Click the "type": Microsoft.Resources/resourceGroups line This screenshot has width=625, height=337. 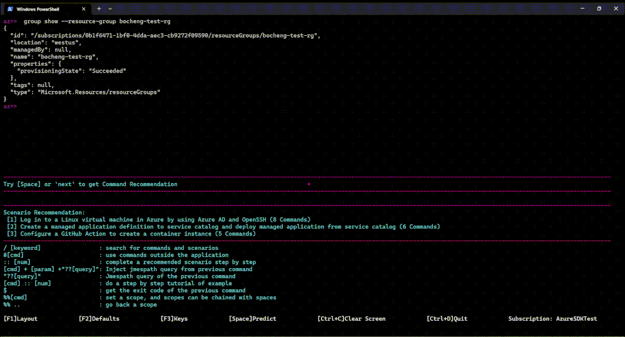tap(85, 92)
